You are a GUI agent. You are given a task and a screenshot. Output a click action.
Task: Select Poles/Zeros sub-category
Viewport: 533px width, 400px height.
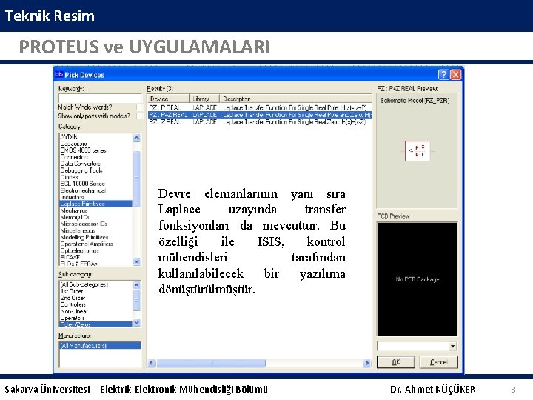(95, 324)
